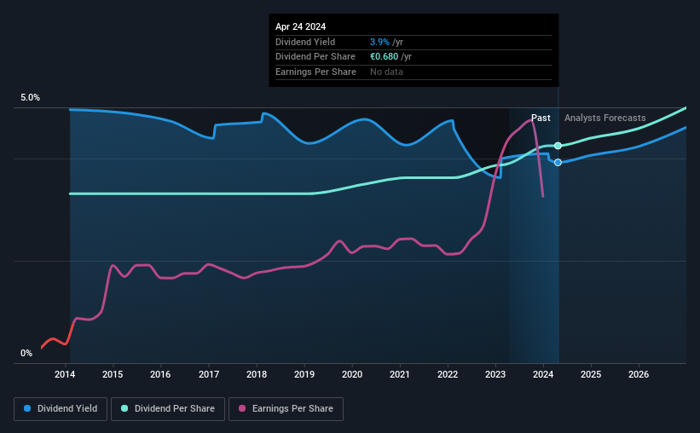The width and height of the screenshot is (700, 433).
Task: Click the Past label on chart
Action: 541,118
